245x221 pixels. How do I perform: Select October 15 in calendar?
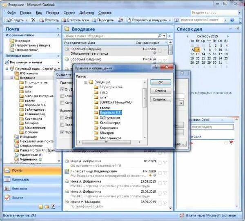click(209, 54)
